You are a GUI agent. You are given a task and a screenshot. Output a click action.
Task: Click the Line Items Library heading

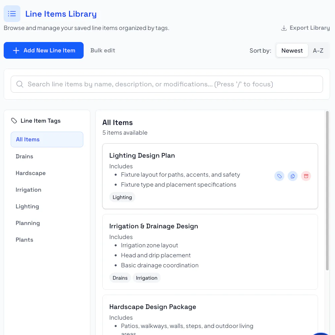coord(61,14)
